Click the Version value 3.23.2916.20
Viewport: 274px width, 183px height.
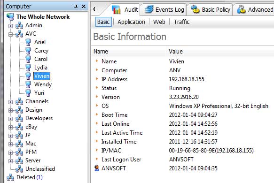(184, 97)
